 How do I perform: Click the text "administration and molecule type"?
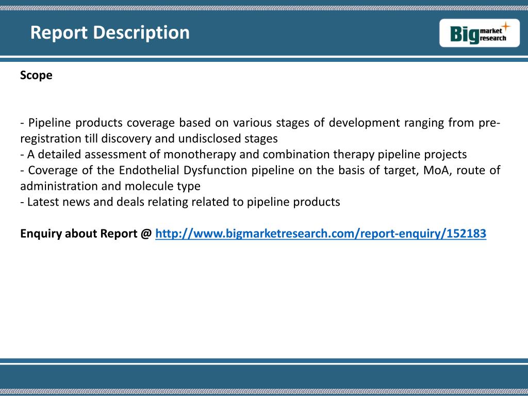pos(110,186)
